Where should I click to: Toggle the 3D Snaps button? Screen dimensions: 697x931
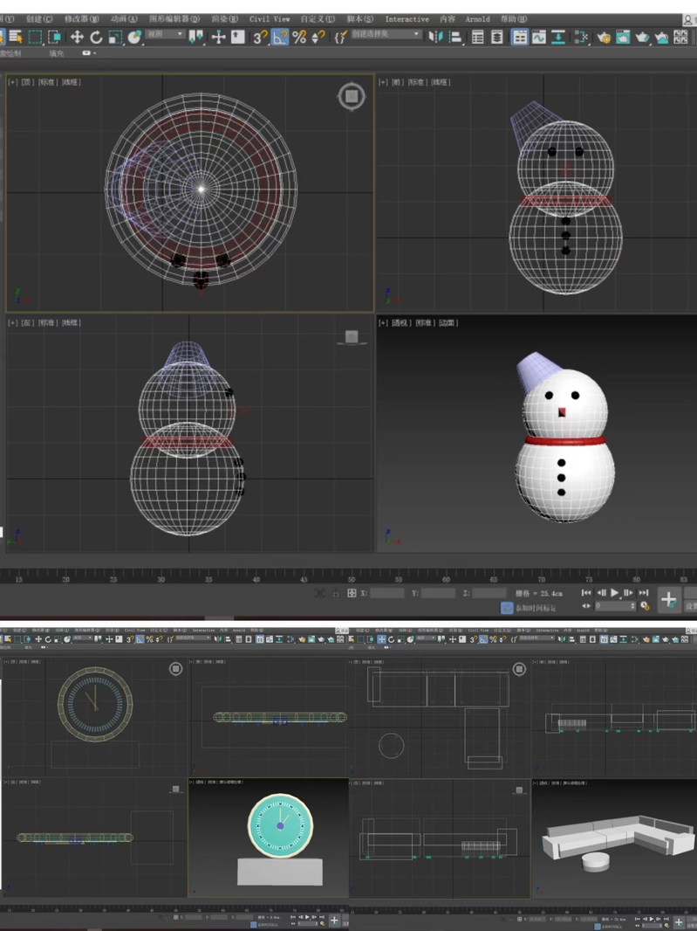point(260,37)
